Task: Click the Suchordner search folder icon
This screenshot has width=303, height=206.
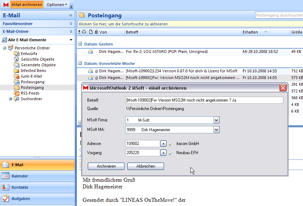Action: point(17,99)
